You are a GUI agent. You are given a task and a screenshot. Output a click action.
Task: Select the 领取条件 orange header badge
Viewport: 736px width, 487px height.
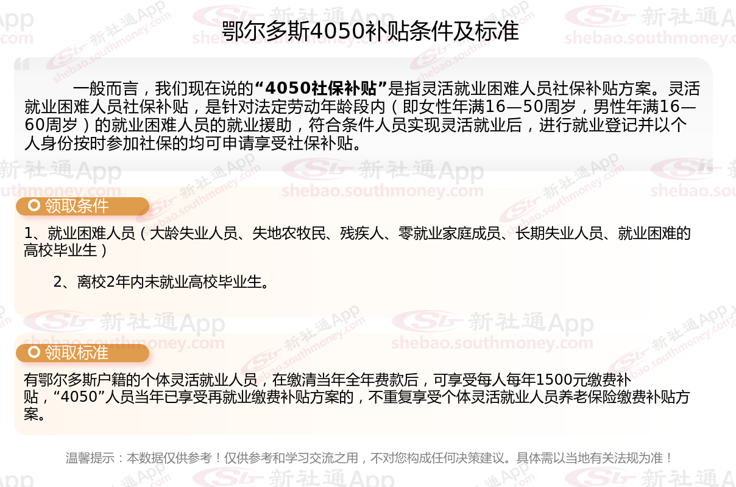[x=82, y=206]
